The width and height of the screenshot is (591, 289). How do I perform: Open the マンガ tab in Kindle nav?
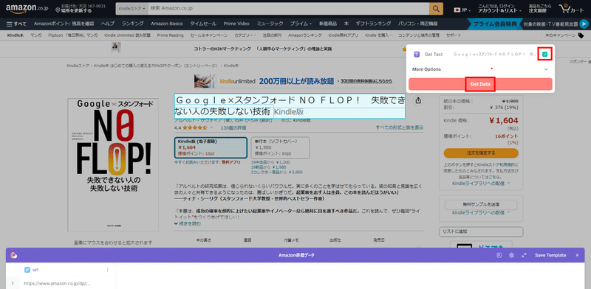click(x=36, y=35)
